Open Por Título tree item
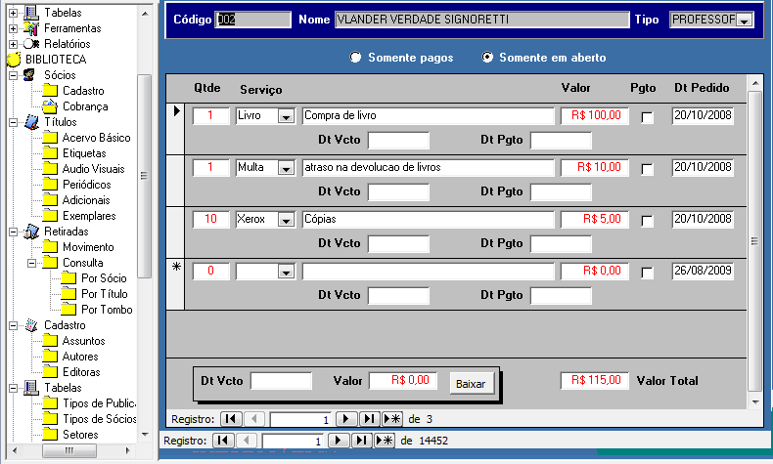This screenshot has height=464, width=773. (105, 294)
